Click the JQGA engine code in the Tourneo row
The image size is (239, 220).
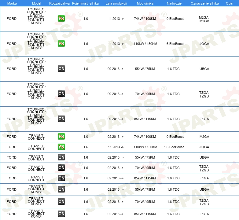coord(204,44)
